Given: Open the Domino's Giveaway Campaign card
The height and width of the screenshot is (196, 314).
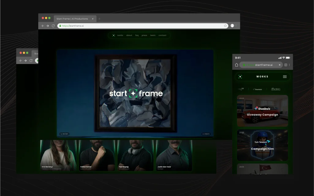Looking at the screenshot, I should click(x=262, y=111).
